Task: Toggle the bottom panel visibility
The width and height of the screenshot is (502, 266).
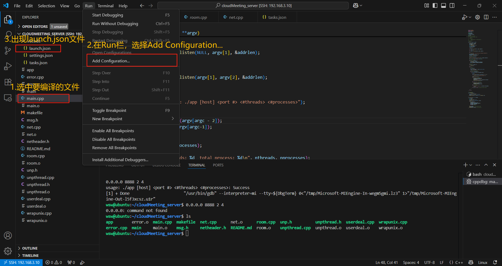Action: click(443, 5)
